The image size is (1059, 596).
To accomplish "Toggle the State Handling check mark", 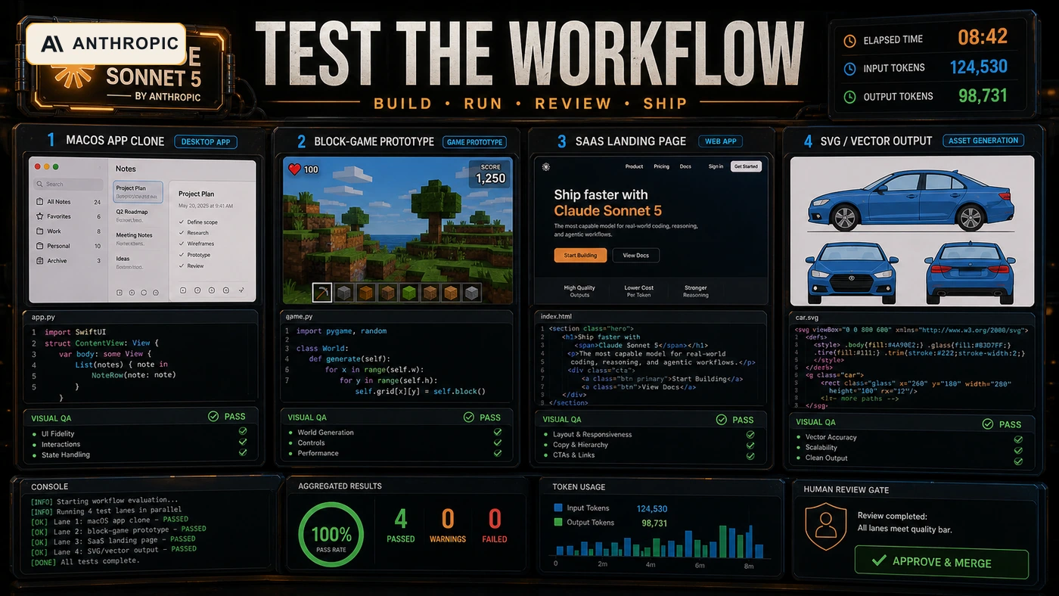I will click(243, 452).
